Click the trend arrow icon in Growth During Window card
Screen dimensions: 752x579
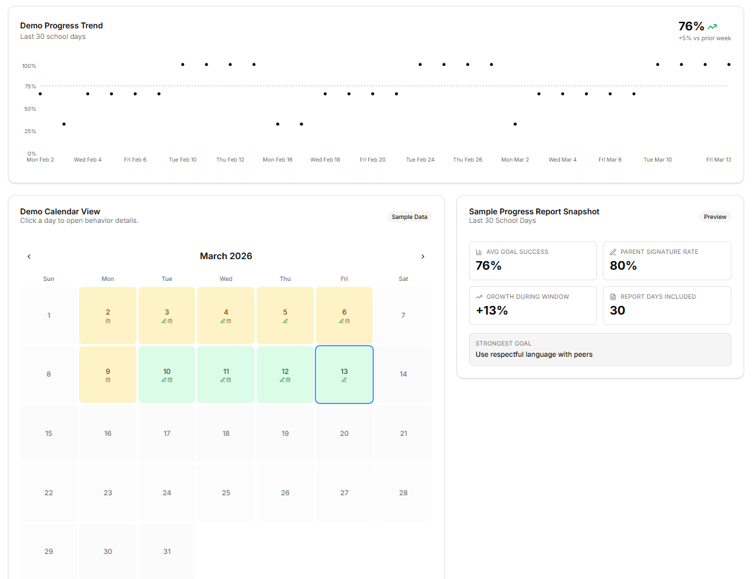pos(478,297)
